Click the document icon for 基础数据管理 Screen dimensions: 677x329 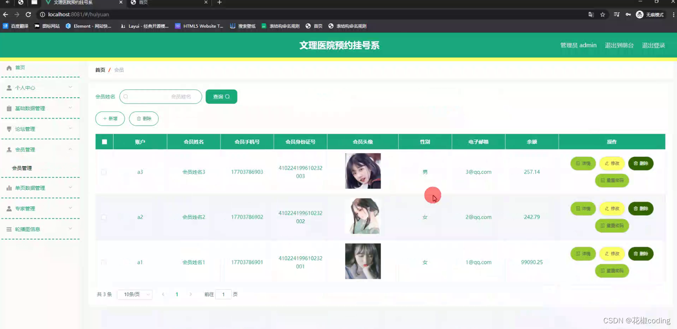click(x=9, y=108)
